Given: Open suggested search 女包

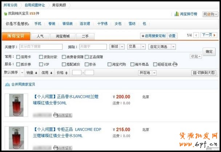Looking at the screenshot, I should (118, 24).
